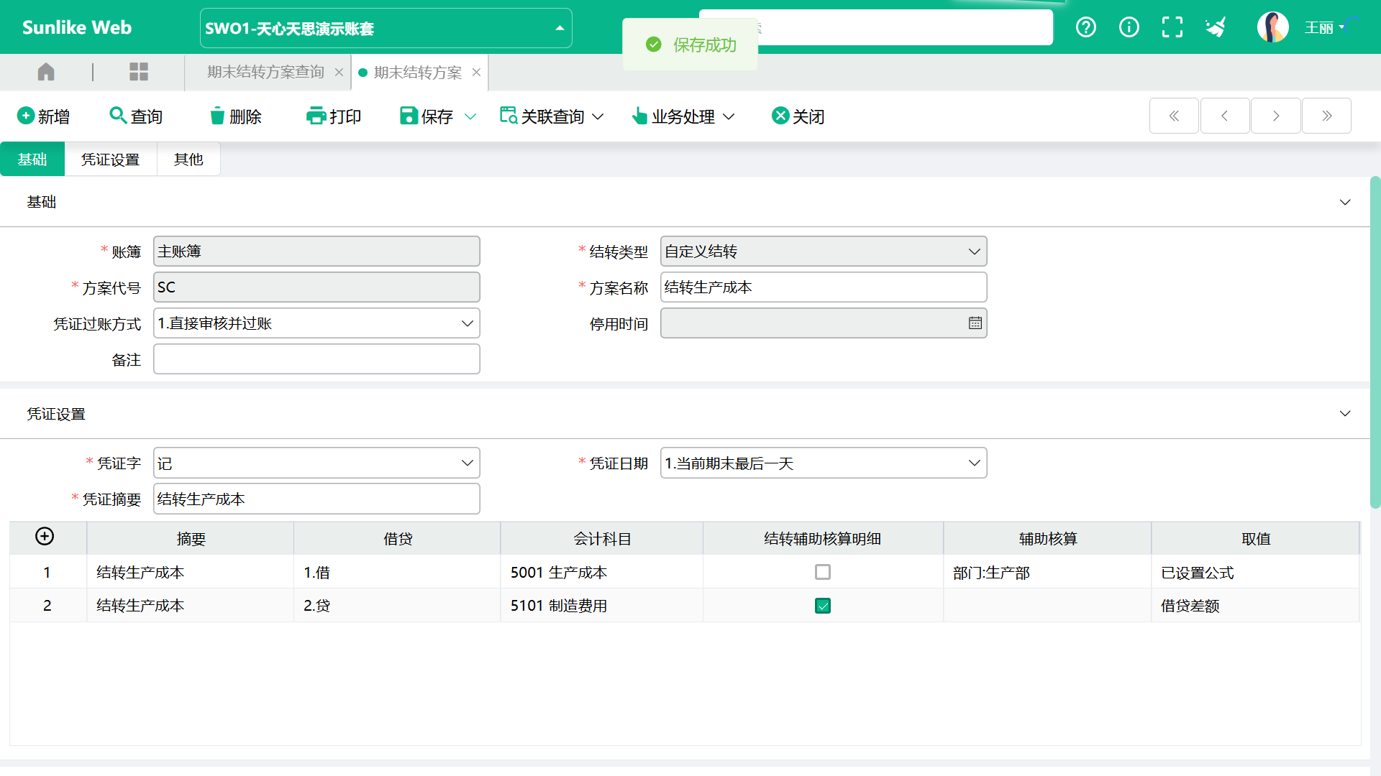1381x776 pixels.
Task: Open the 凭证过账方式 dropdown
Action: pos(316,323)
